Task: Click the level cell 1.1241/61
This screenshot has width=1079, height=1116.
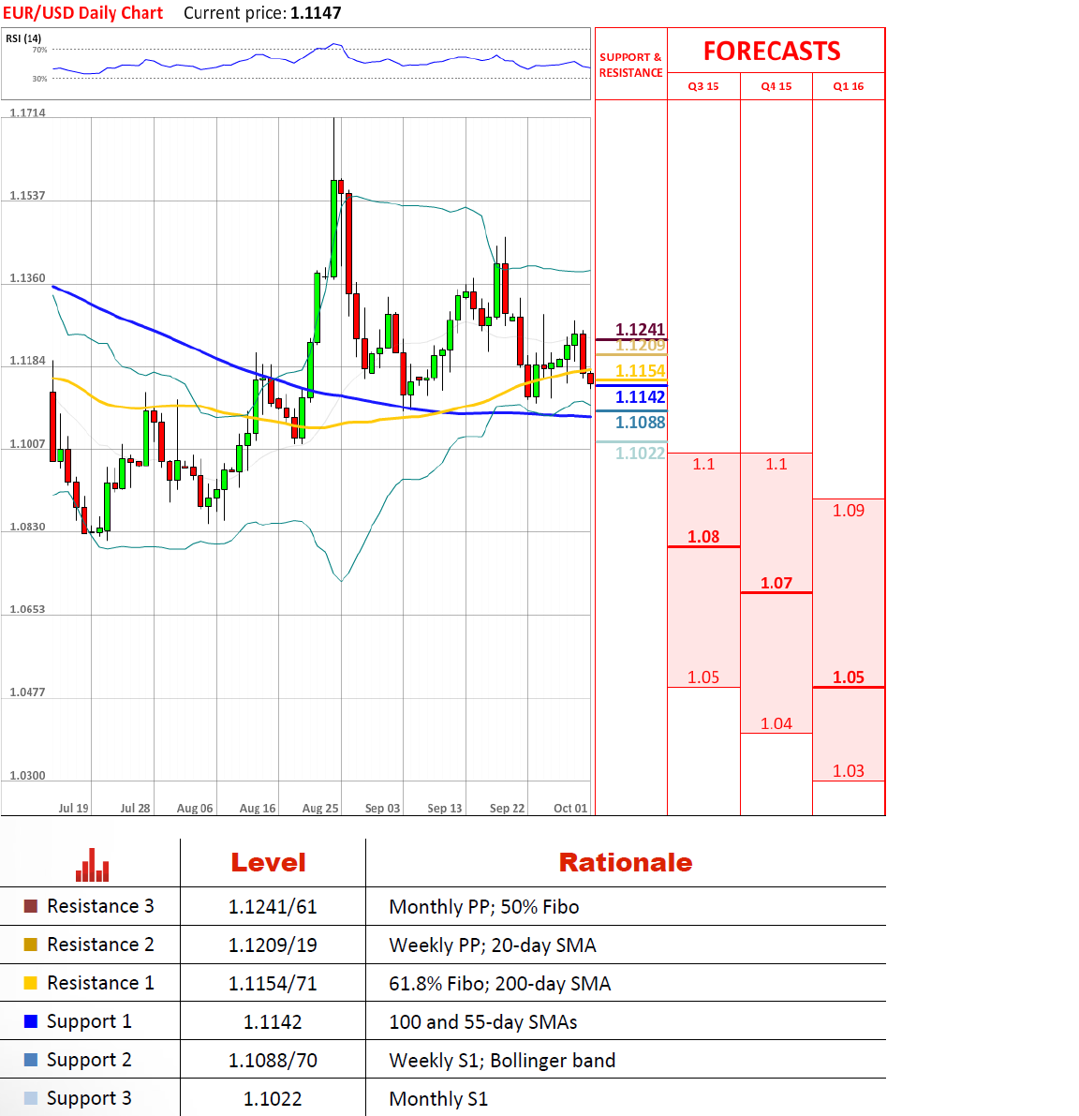Action: 273,907
